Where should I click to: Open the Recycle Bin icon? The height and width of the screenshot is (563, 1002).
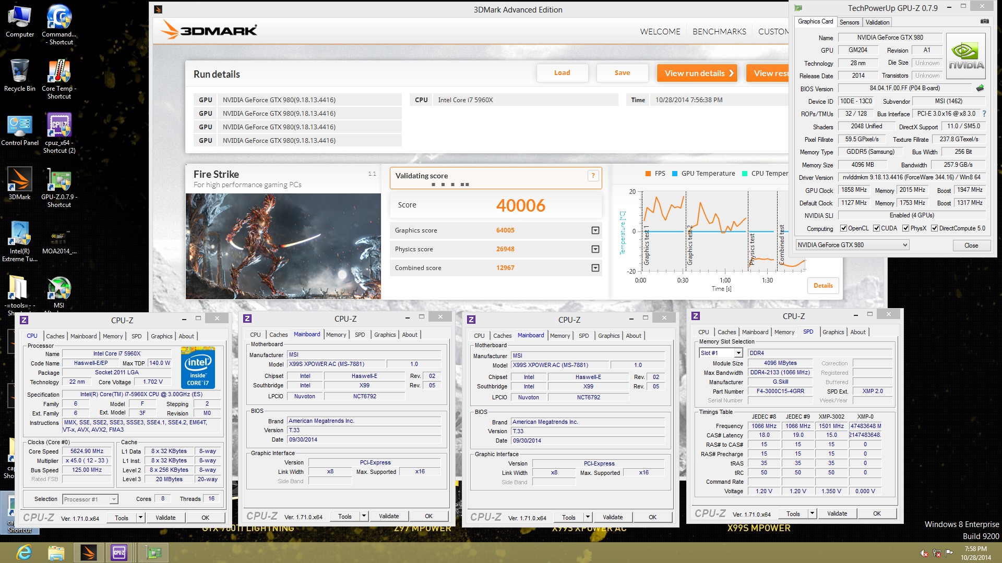tap(20, 75)
